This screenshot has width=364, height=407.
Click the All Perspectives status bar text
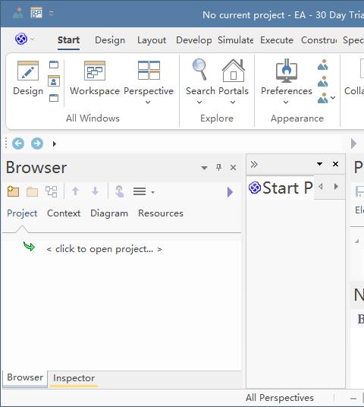(280, 398)
